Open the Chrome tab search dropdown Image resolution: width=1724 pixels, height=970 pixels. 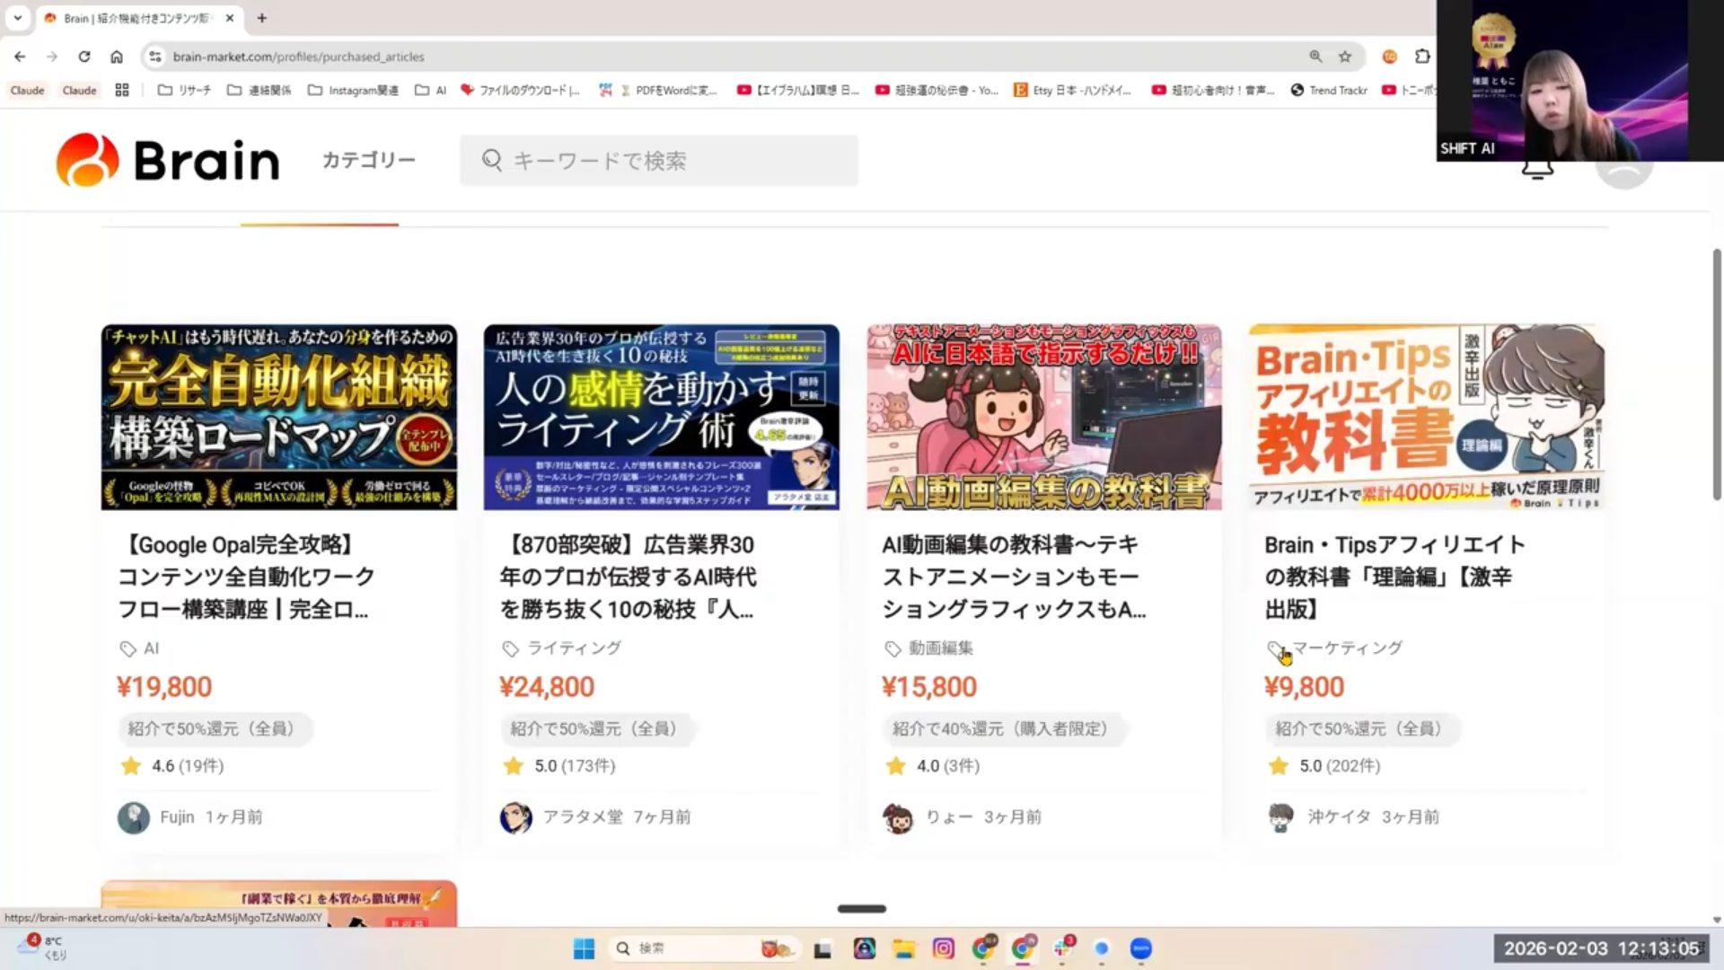click(x=17, y=17)
